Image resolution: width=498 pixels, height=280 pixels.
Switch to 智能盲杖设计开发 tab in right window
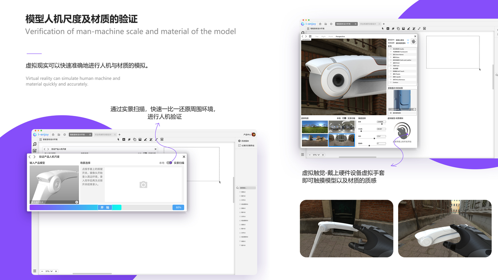pyautogui.click(x=346, y=24)
